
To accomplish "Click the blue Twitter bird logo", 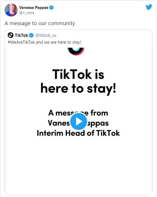I will 149,7.
